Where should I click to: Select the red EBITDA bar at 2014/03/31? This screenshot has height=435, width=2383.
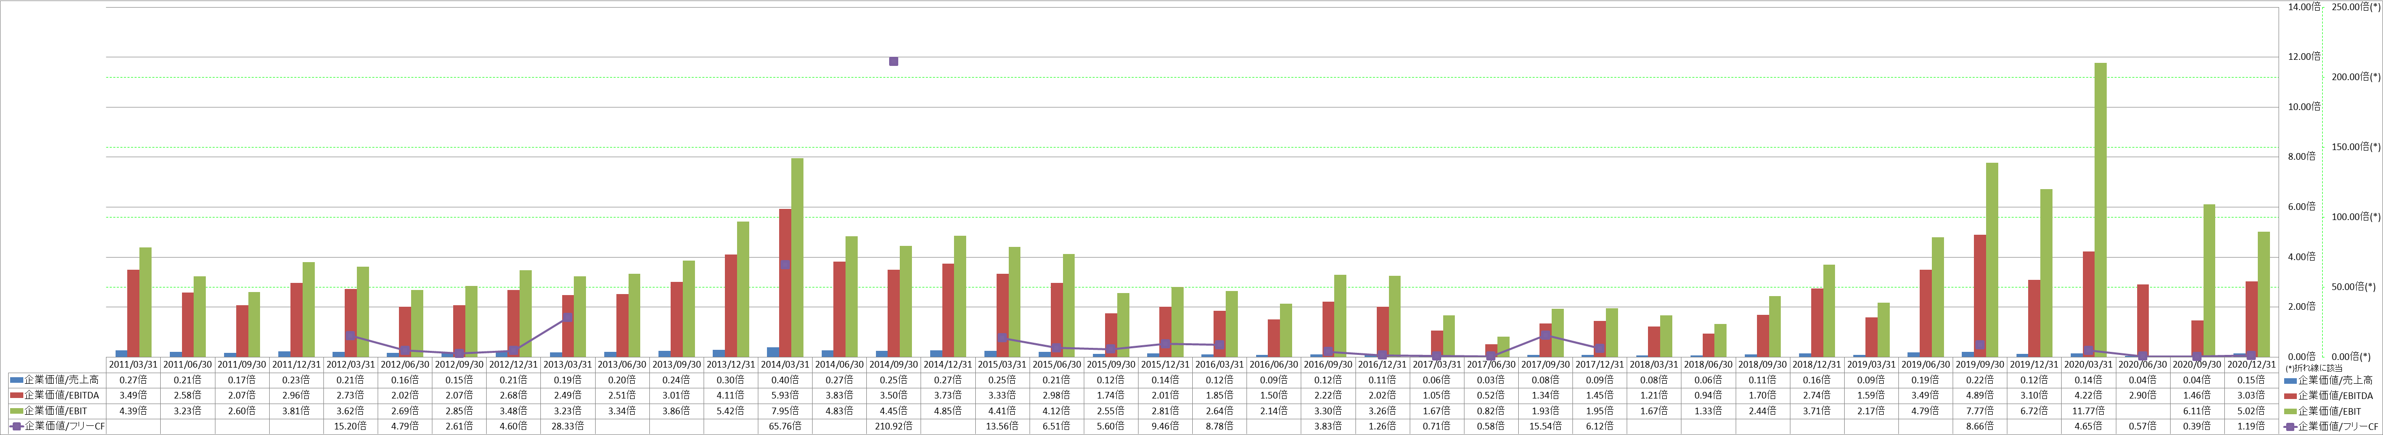[785, 283]
